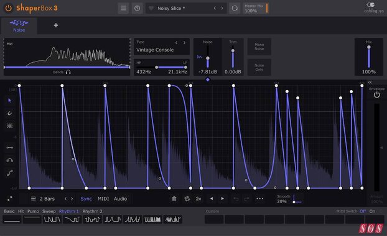Toggle the Noise Only button
This screenshot has height=236, width=387.
pos(259,67)
